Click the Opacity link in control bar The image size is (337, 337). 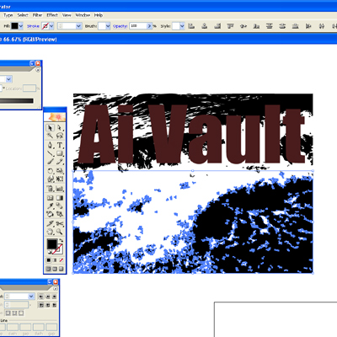point(120,26)
